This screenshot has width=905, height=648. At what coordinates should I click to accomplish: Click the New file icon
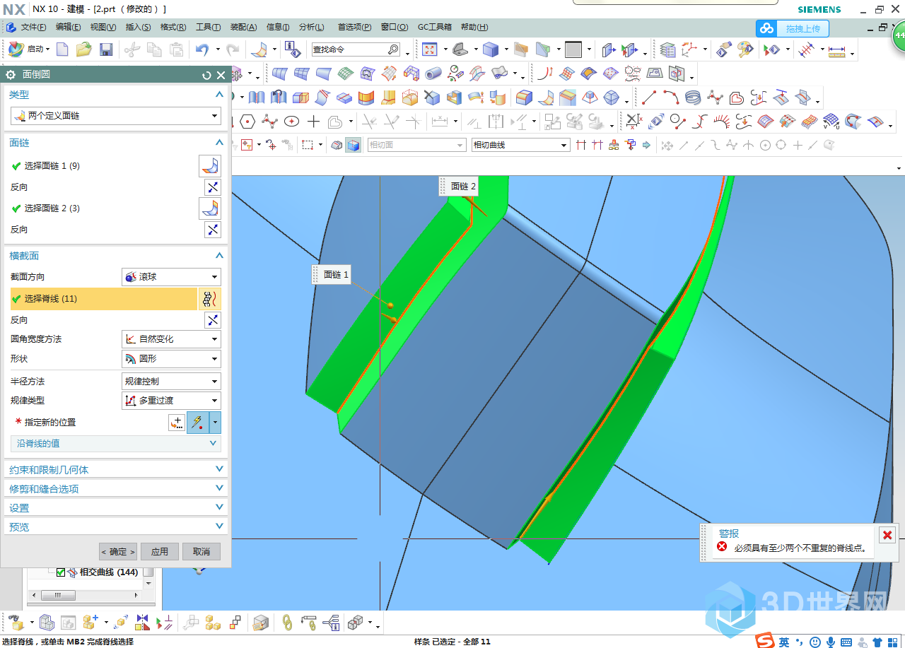pyautogui.click(x=63, y=49)
